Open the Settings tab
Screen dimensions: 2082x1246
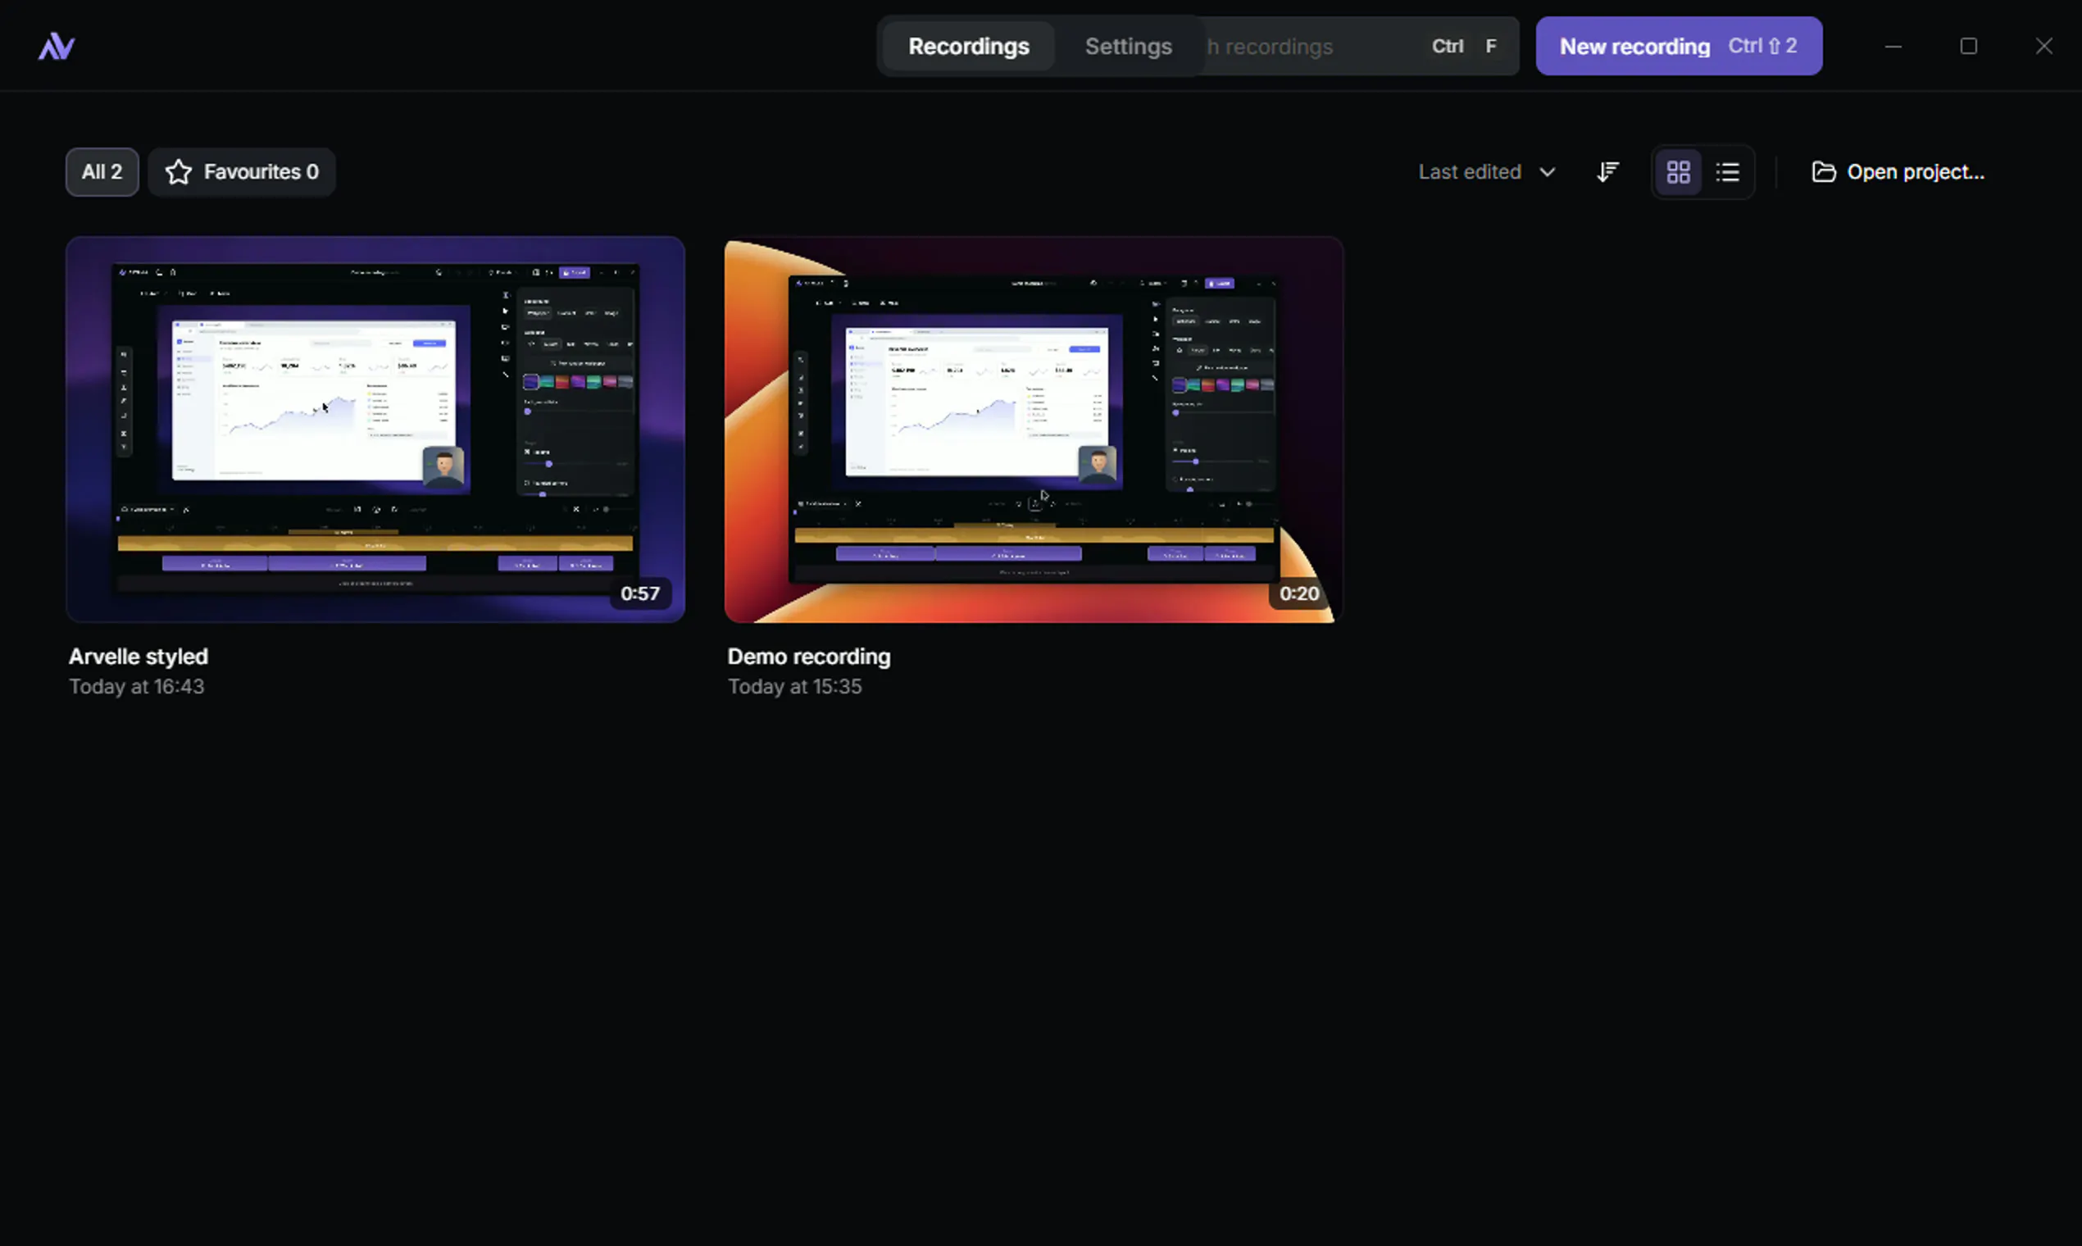click(x=1129, y=46)
